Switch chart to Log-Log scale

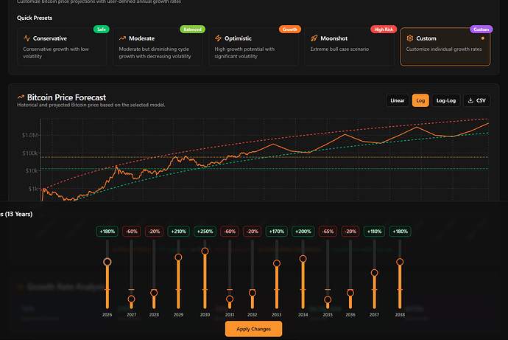point(445,100)
